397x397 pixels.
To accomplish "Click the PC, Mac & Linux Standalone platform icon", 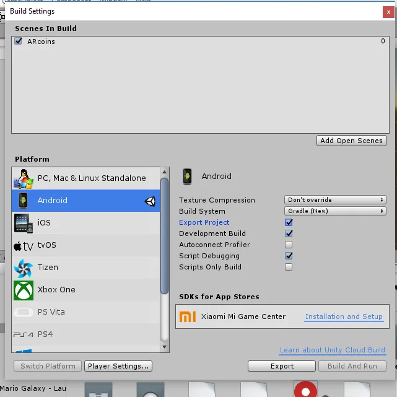I will coord(24,179).
